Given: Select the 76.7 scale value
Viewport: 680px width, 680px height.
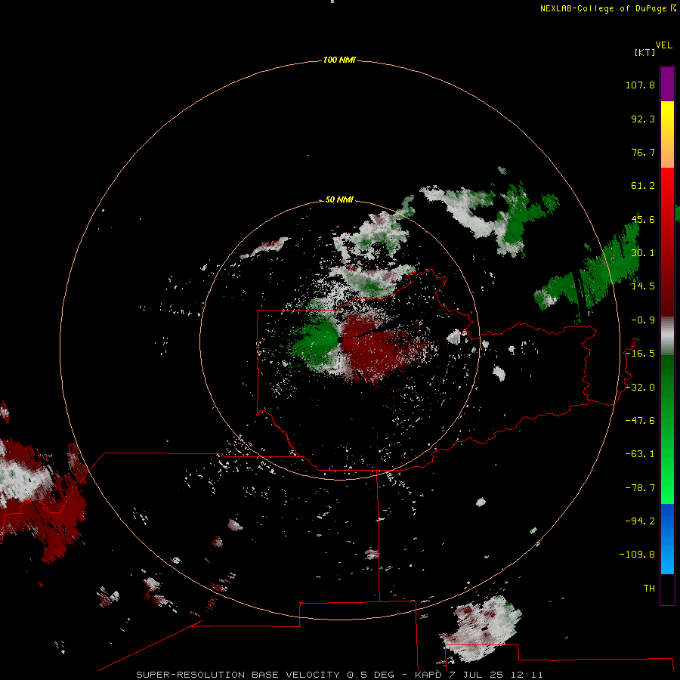Looking at the screenshot, I should click(x=643, y=152).
